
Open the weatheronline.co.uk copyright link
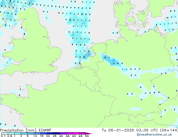[154, 134]
